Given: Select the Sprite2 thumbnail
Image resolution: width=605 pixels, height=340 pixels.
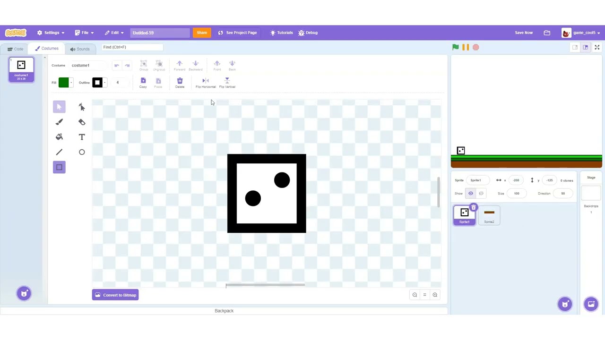Looking at the screenshot, I should tap(489, 215).
